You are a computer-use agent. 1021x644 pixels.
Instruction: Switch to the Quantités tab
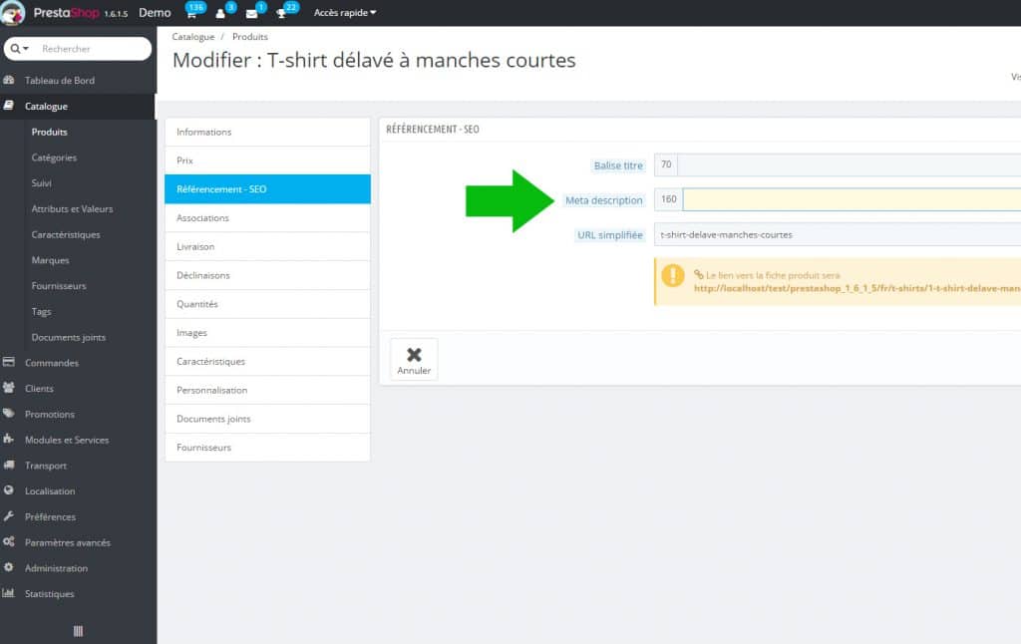coord(267,304)
